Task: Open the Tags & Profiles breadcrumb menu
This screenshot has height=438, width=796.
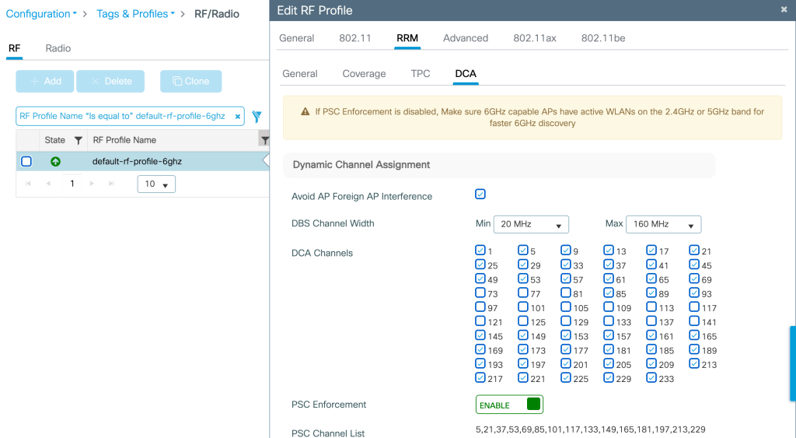Action: [x=135, y=14]
